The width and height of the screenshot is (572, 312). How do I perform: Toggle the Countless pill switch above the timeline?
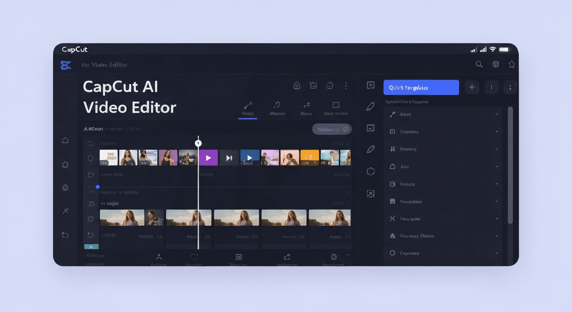coord(332,129)
